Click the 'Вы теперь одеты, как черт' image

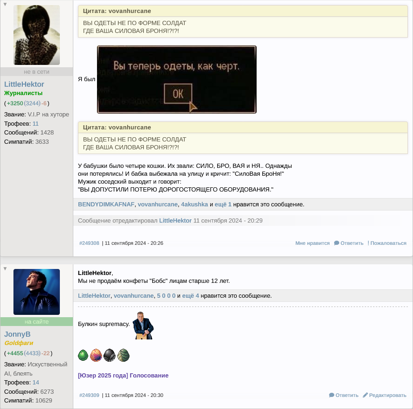pyautogui.click(x=176, y=79)
